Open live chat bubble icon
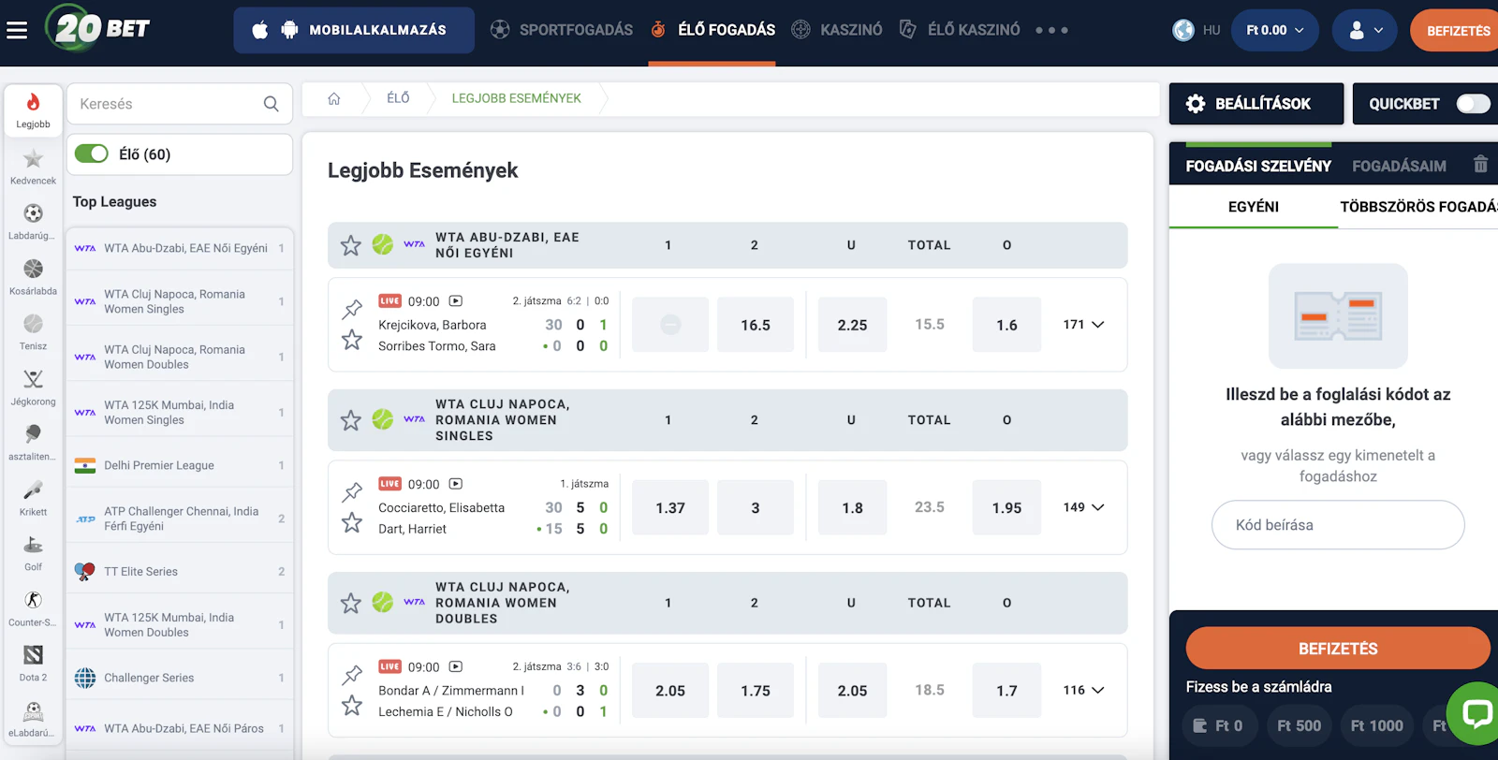This screenshot has height=760, width=1498. tap(1476, 714)
